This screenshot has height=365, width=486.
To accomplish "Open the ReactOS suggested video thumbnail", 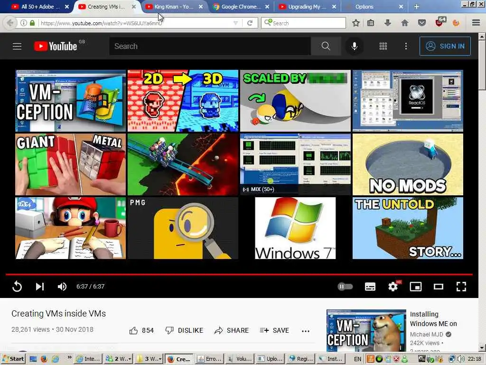I will coord(408,101).
